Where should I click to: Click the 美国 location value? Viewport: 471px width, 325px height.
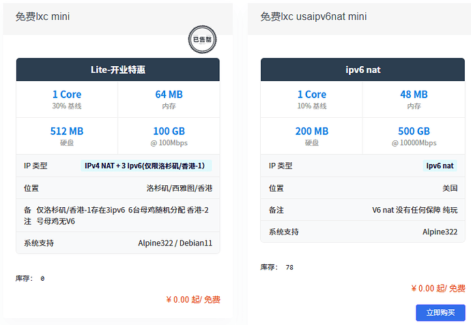pyautogui.click(x=449, y=188)
